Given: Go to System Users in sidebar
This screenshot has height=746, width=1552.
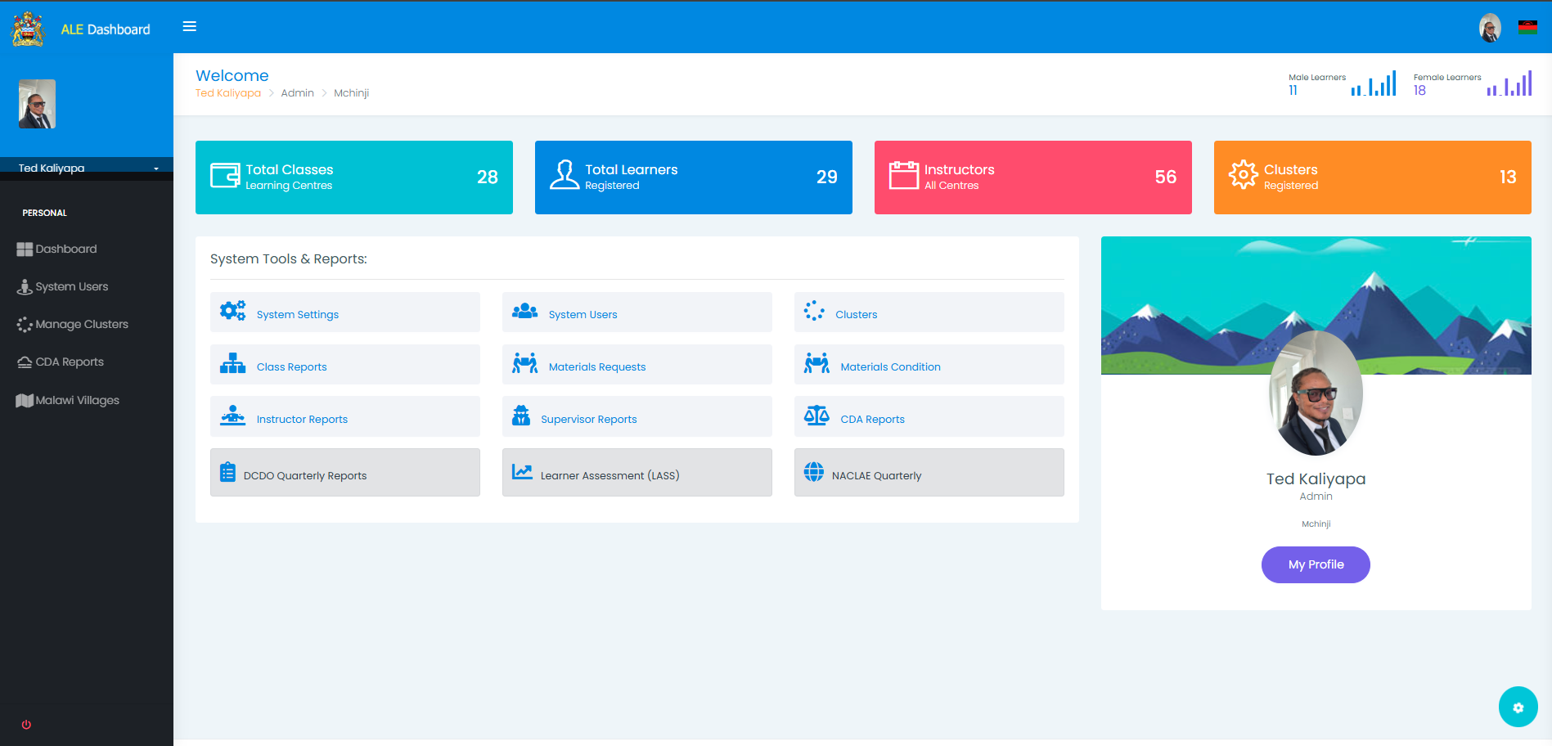Looking at the screenshot, I should [71, 287].
